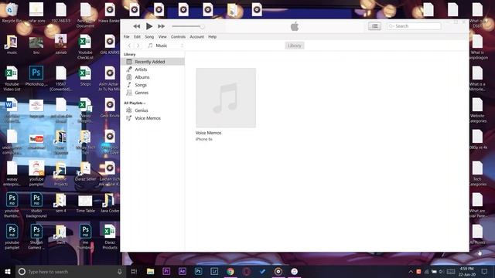
Task: Click the taskbar clock and date
Action: click(x=467, y=271)
